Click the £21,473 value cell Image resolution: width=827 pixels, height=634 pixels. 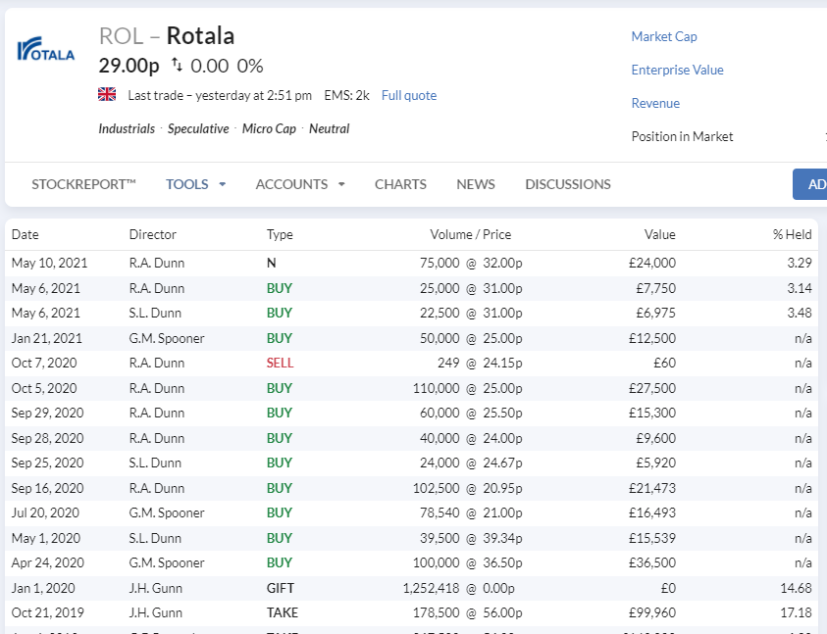click(x=652, y=488)
